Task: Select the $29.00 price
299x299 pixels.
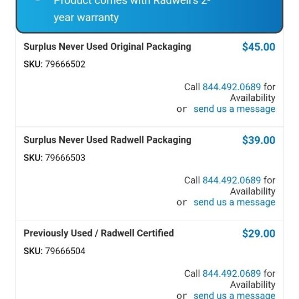Action: tap(259, 234)
